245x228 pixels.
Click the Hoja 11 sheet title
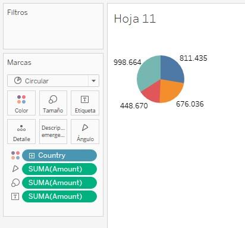(x=135, y=19)
